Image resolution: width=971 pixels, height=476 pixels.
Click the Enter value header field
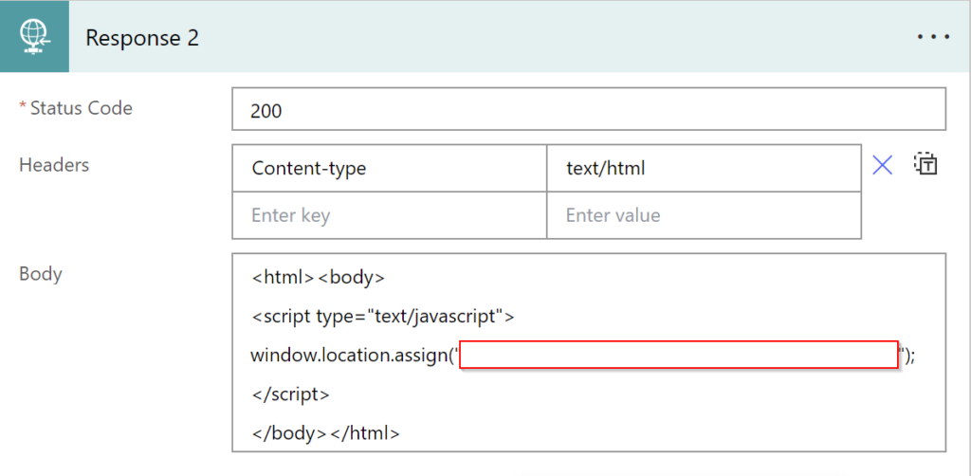705,215
